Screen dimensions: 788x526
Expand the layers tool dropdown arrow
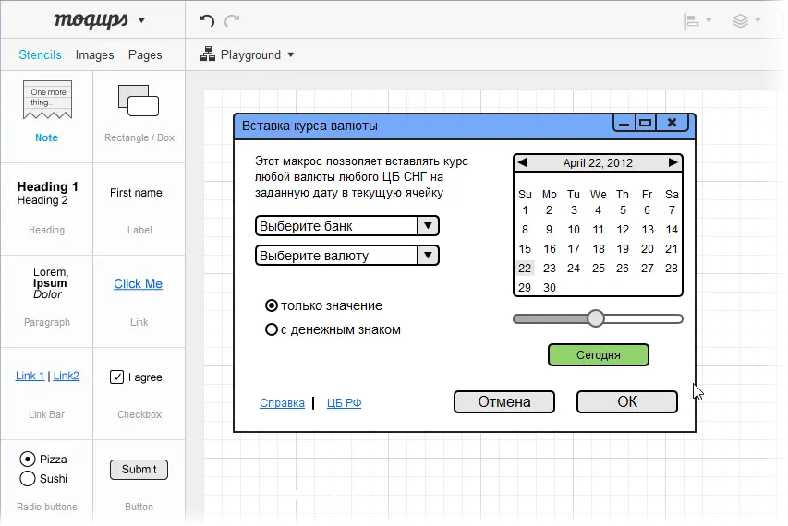758,20
